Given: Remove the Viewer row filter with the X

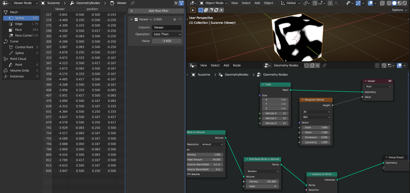Looking at the screenshot, I should coord(175,20).
